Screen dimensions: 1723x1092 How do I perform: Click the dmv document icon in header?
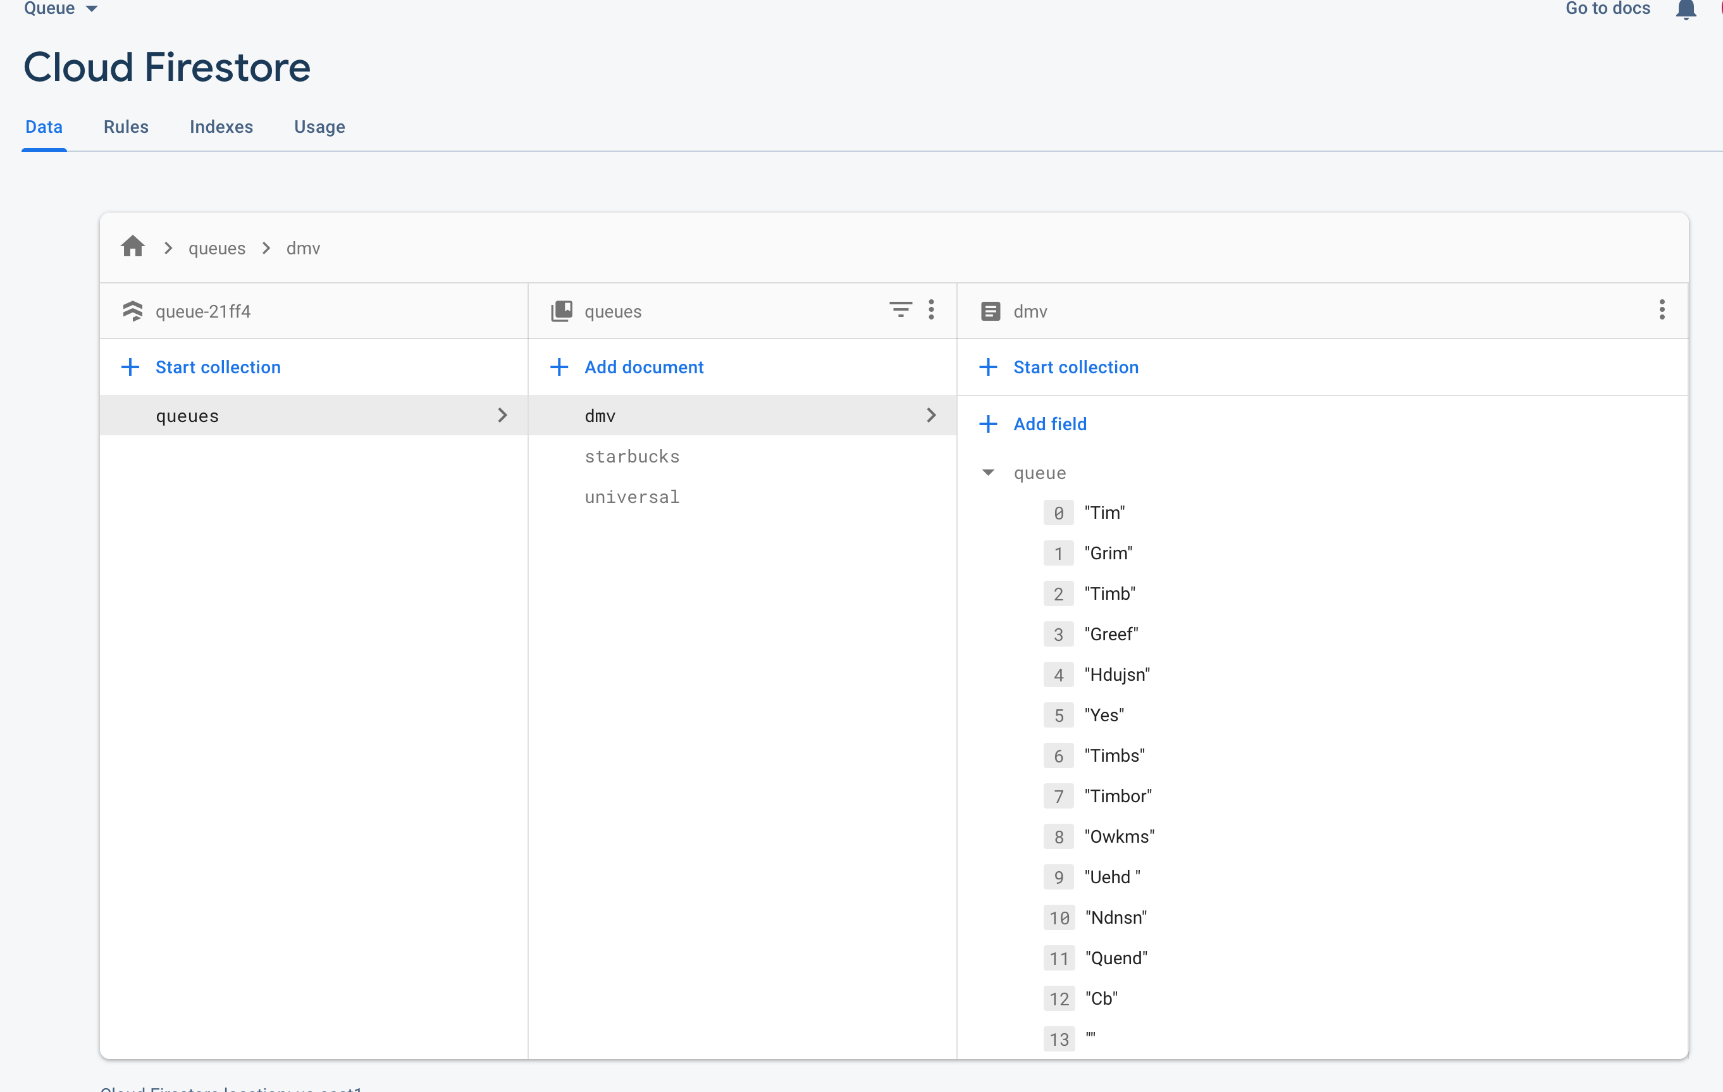pos(991,311)
